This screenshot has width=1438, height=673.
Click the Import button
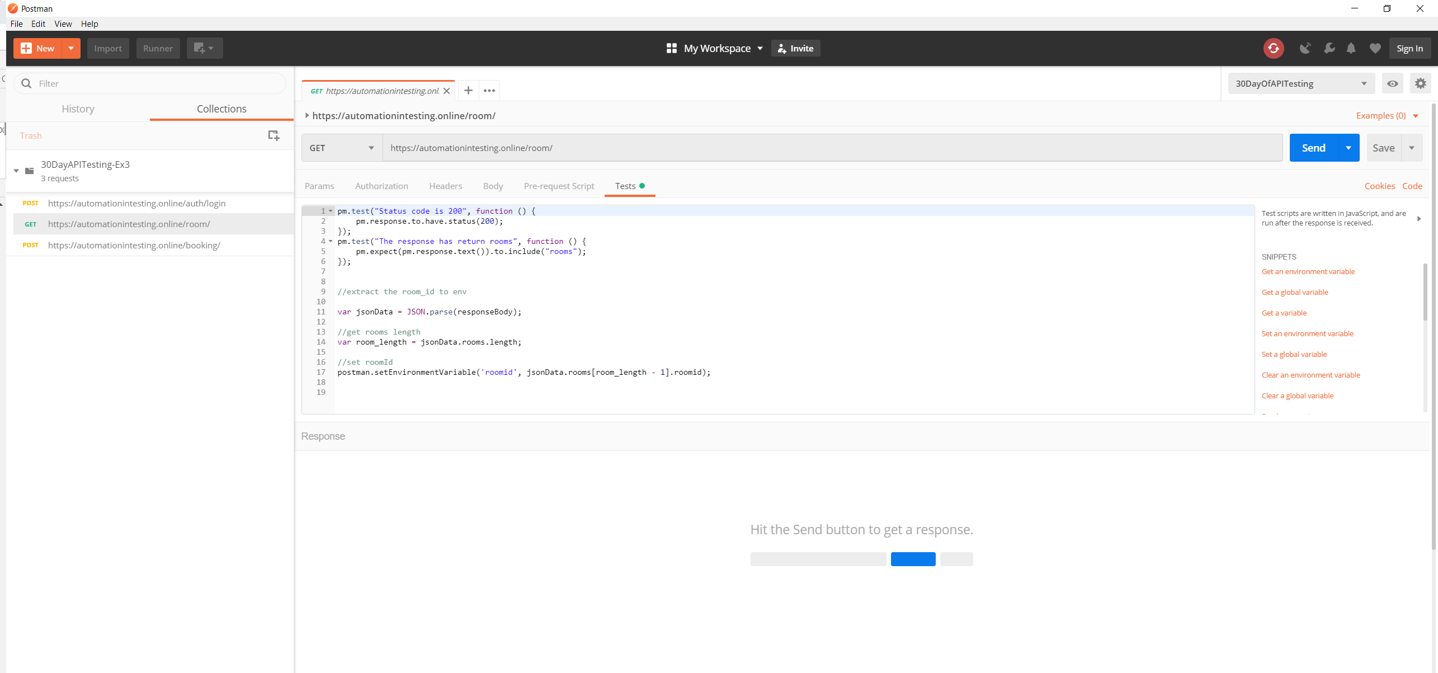(108, 48)
